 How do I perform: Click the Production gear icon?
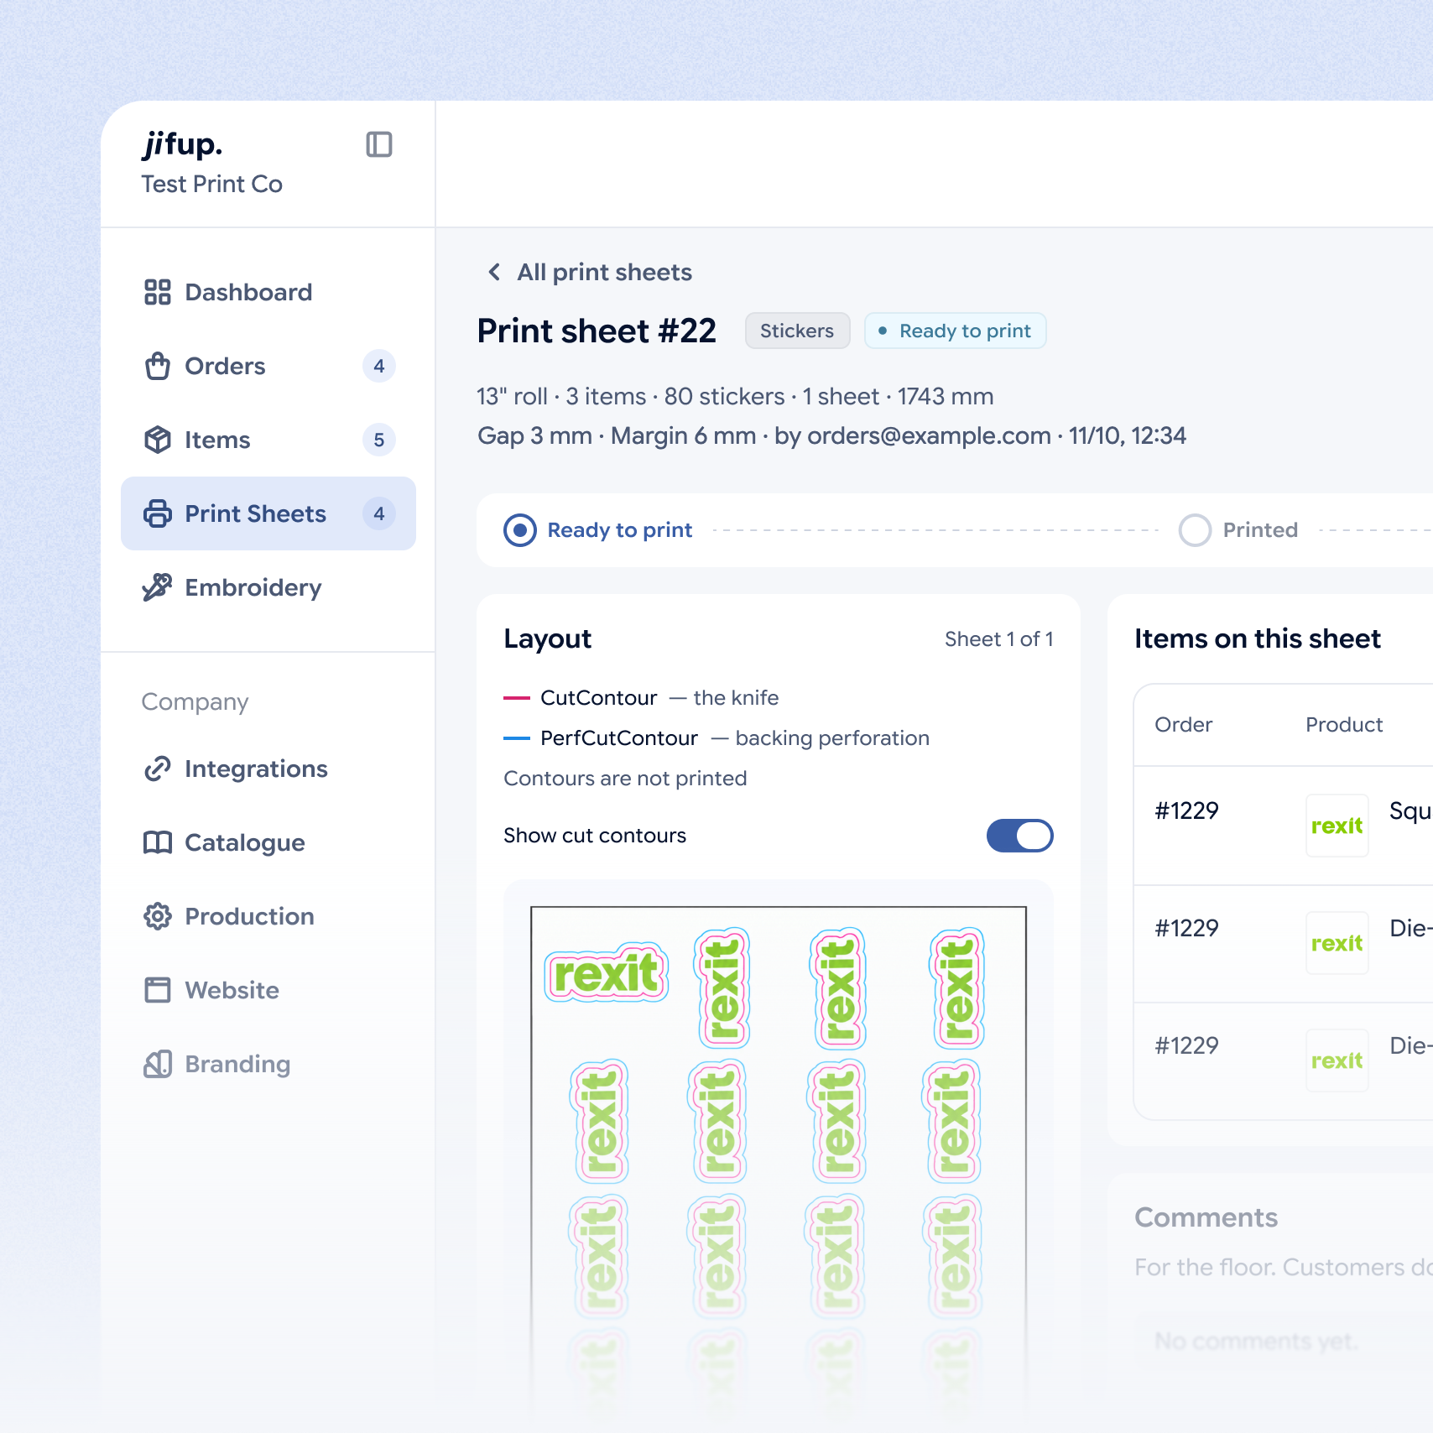point(158,916)
